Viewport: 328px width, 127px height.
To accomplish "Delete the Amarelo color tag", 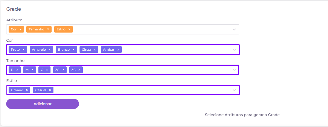I will click(x=50, y=50).
